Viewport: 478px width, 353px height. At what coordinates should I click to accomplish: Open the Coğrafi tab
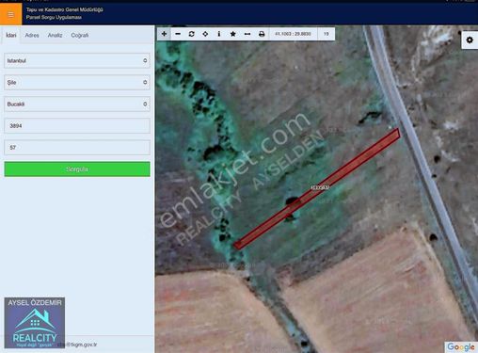pos(80,35)
